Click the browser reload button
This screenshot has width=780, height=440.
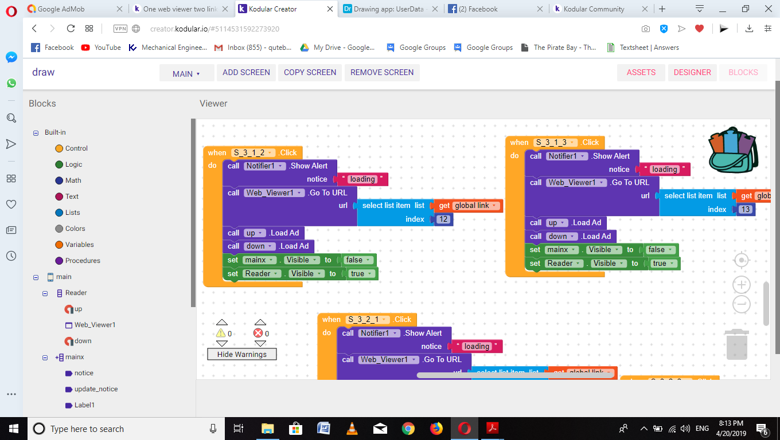tap(71, 29)
